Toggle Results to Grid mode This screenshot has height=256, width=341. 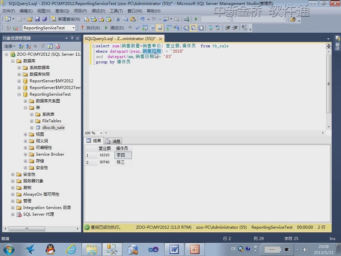click(193, 28)
